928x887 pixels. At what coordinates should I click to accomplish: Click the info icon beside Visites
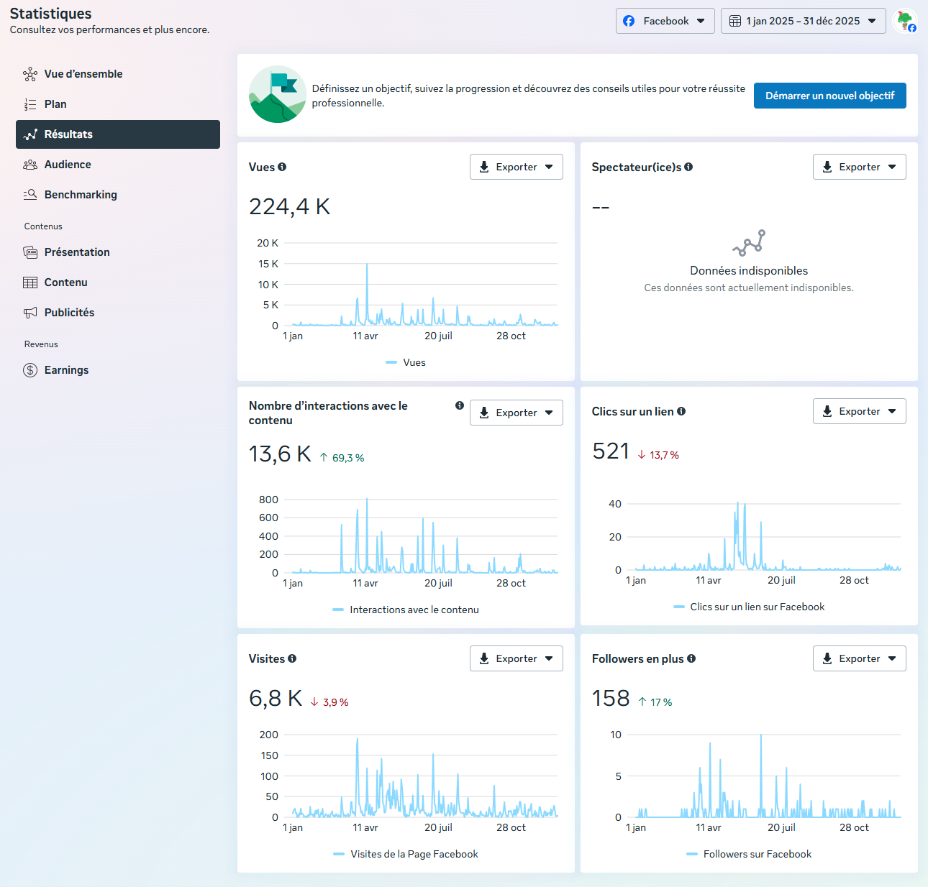click(292, 658)
